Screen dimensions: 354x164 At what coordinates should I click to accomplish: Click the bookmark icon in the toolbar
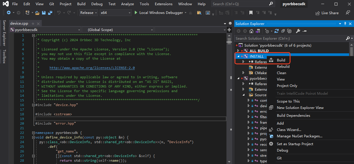point(251,13)
